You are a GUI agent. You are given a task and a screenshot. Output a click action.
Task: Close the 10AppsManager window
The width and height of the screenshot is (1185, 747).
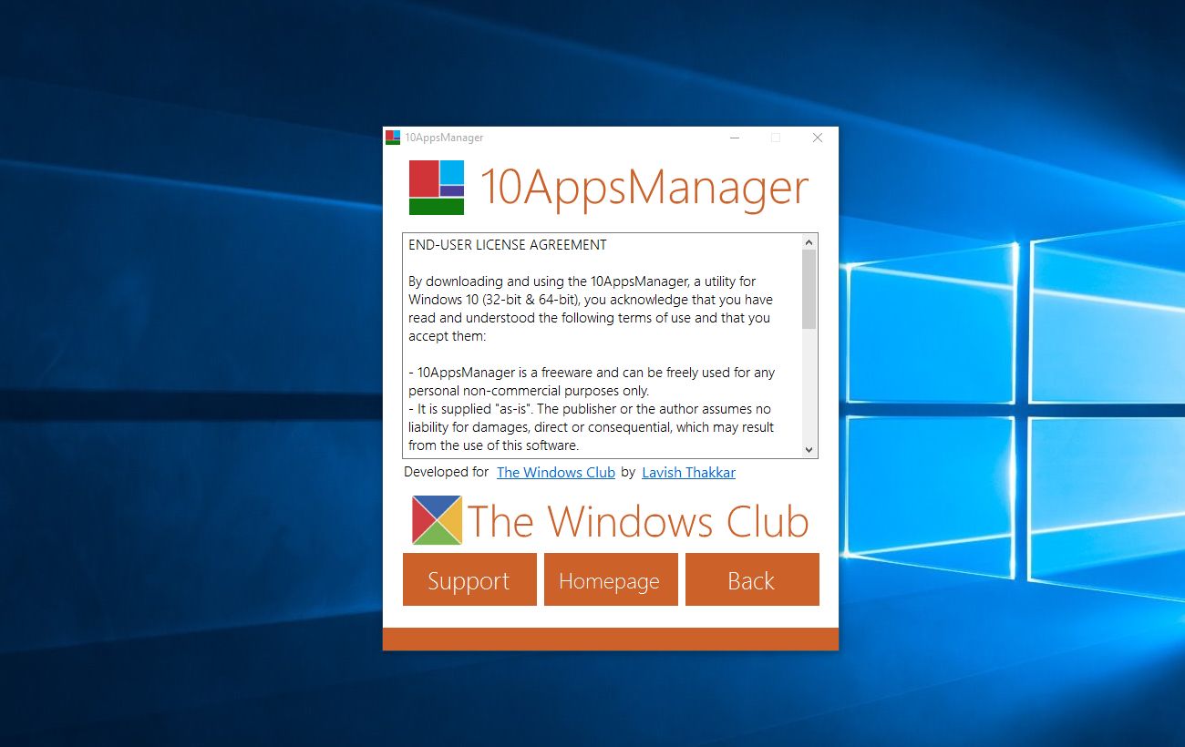pyautogui.click(x=818, y=138)
